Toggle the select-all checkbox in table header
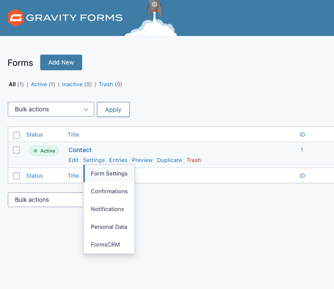Image resolution: width=334 pixels, height=289 pixels. click(x=16, y=135)
